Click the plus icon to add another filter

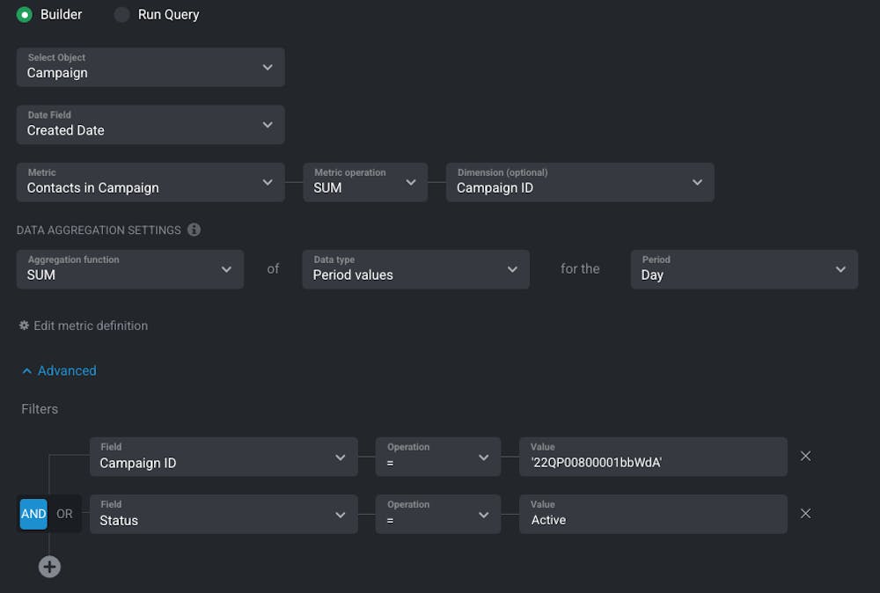[x=49, y=567]
